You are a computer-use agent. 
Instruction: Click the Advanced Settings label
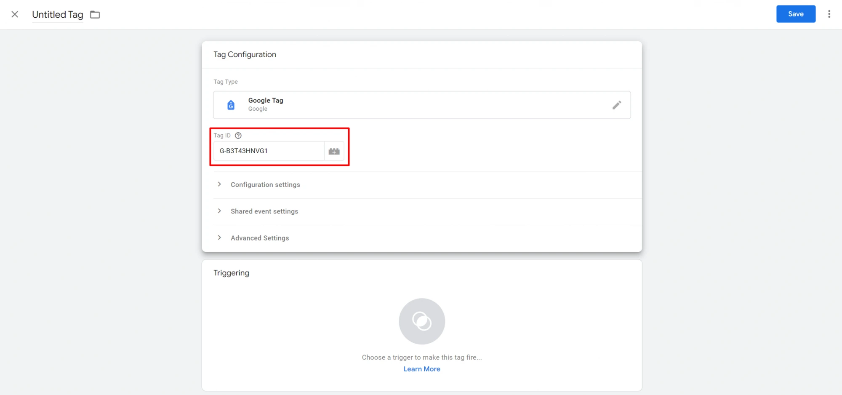pyautogui.click(x=259, y=238)
